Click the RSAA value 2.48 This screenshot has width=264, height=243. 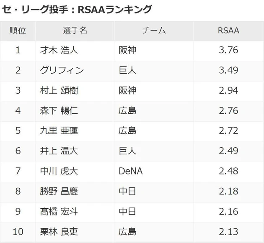pyautogui.click(x=228, y=171)
